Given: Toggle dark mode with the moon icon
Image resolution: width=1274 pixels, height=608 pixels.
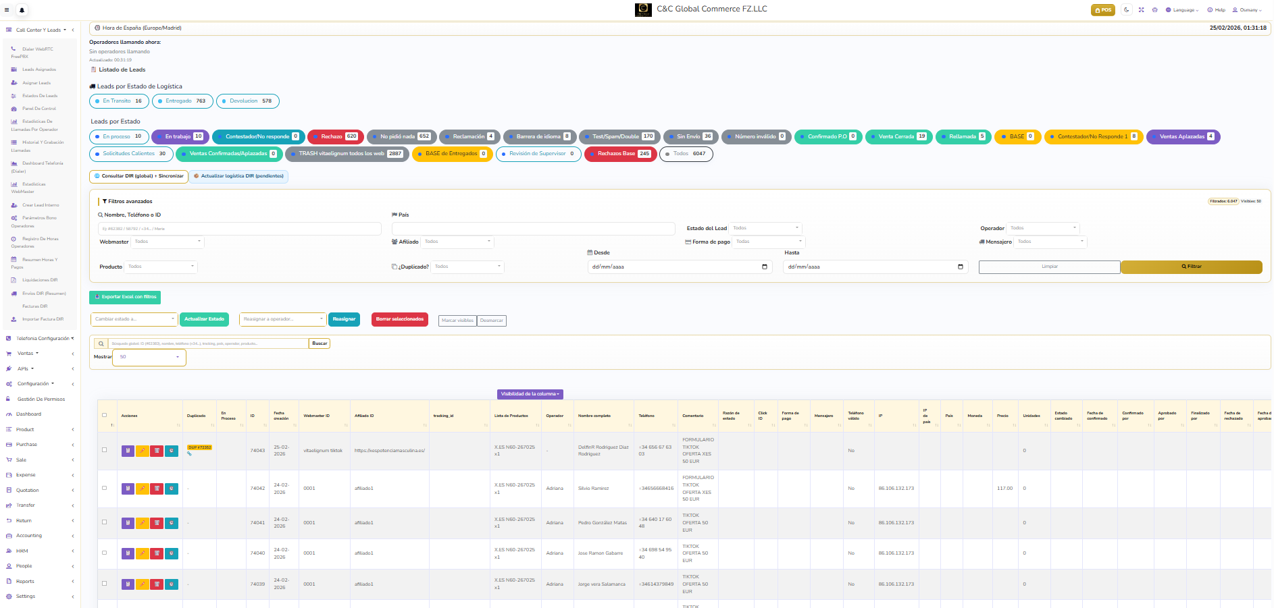Looking at the screenshot, I should pos(1126,9).
